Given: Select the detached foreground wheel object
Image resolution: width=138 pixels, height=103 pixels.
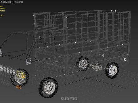Looking at the screenshot, I should pyautogui.click(x=48, y=88).
